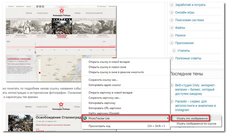Choose 'Открыть картинку в новой вкладке'
The image size is (227, 134).
coord(110,93)
